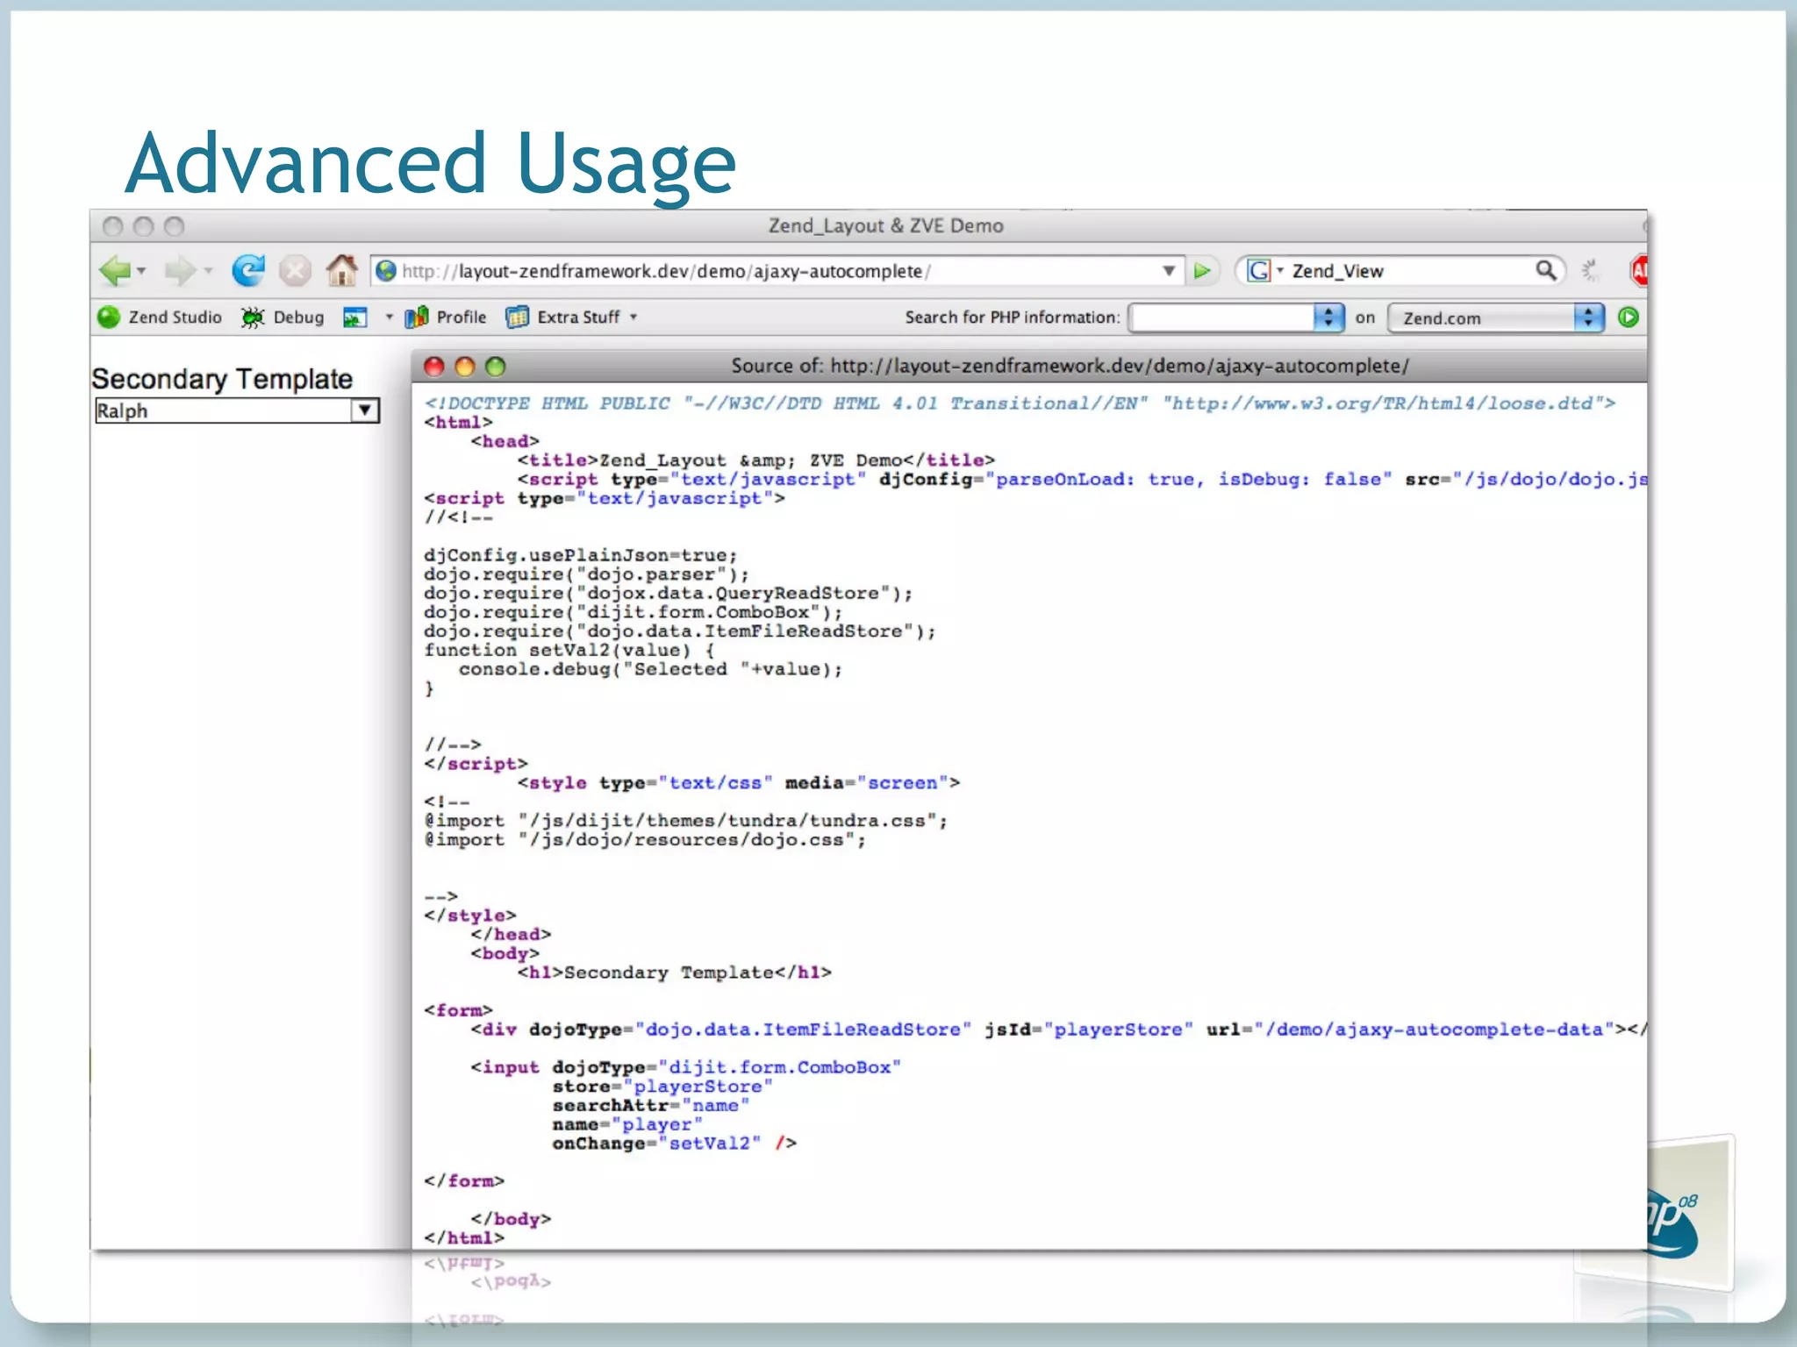1797x1347 pixels.
Task: Minimize the source window with yellow button
Action: (x=465, y=367)
